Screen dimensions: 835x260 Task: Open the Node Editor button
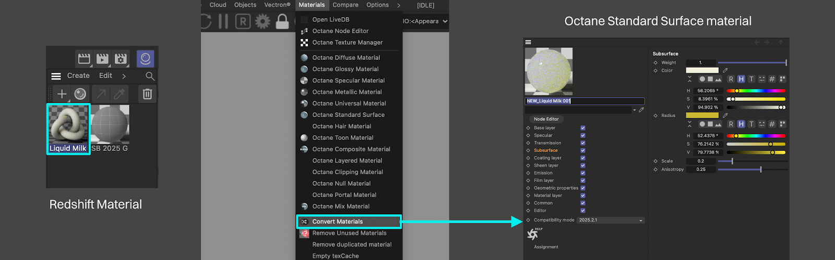coord(546,119)
